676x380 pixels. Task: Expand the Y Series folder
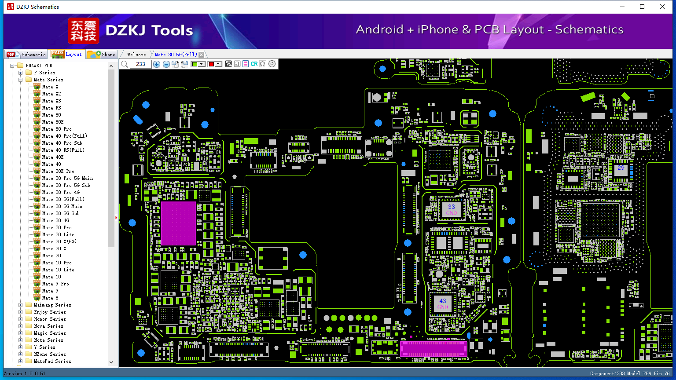pyautogui.click(x=20, y=347)
